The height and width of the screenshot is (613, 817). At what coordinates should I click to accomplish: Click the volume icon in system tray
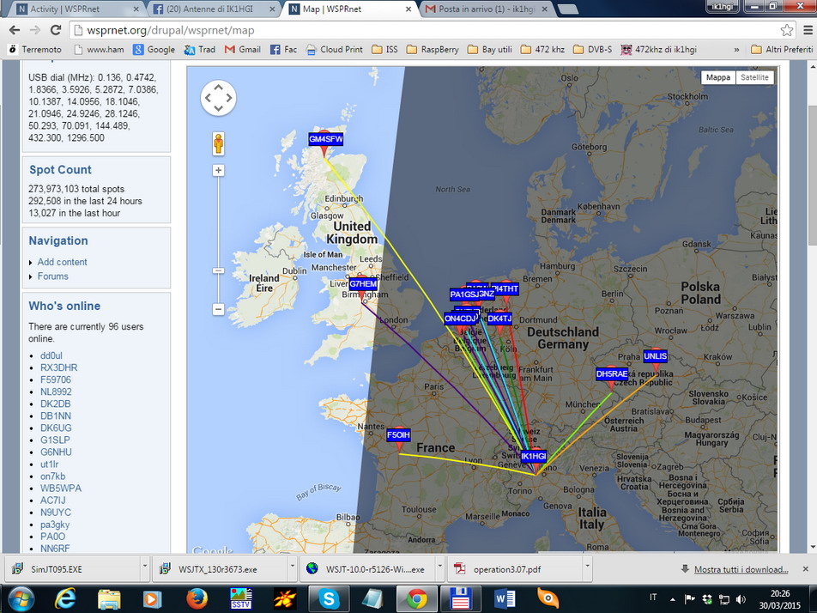[741, 599]
